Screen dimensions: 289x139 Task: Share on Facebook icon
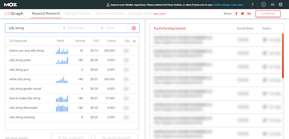pyautogui.click(x=236, y=14)
